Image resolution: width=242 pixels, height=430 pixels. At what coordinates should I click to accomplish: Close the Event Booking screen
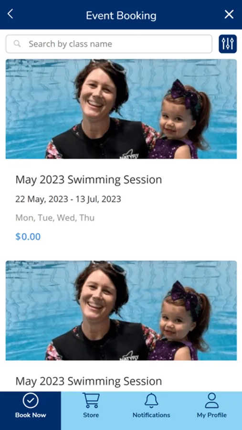229,14
